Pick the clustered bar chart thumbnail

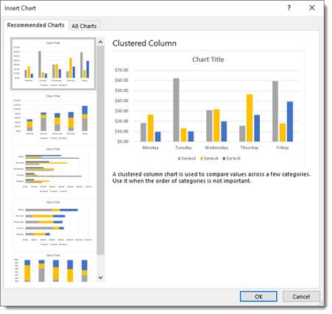[53, 170]
